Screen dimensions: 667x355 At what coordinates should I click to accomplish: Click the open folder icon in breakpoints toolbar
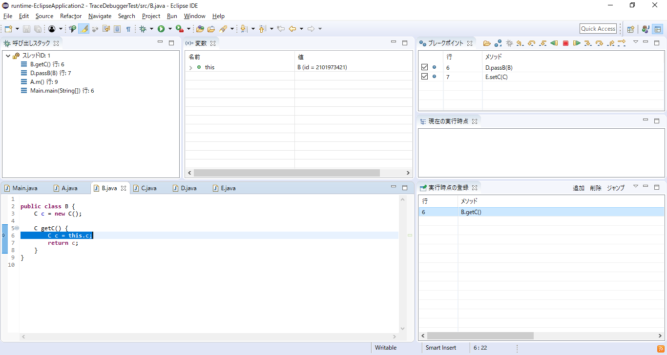coord(487,43)
